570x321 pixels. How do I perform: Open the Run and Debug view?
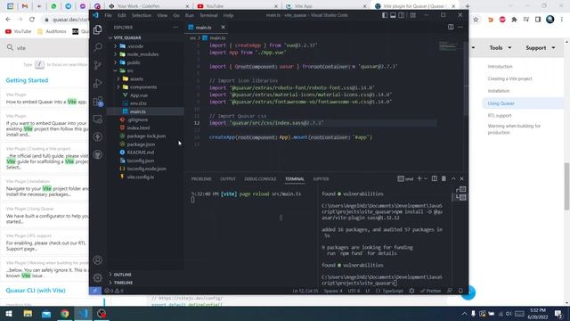pyautogui.click(x=97, y=83)
